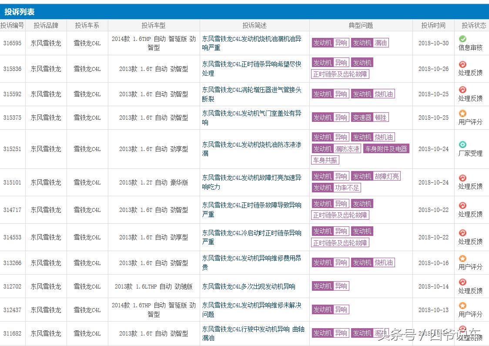Screen dimensions: 489x346
Task: Open the 发动机故障灯亮加速异响吃力 complaint
Action: coord(251,182)
